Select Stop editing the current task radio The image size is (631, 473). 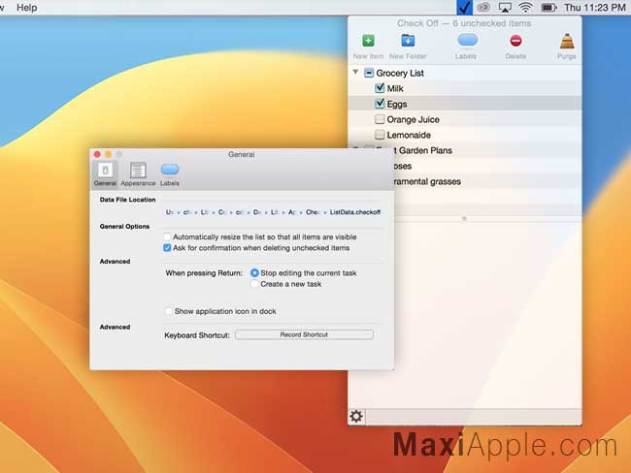coord(254,273)
